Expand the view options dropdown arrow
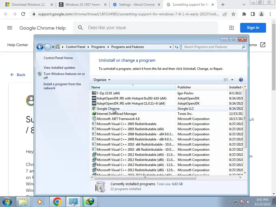This screenshot has height=207, width=276. [x=232, y=80]
